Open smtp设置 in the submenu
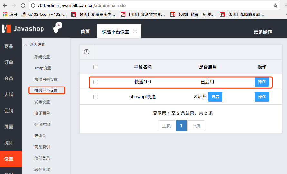Image resolution: width=287 pixels, height=174 pixels. point(43,68)
